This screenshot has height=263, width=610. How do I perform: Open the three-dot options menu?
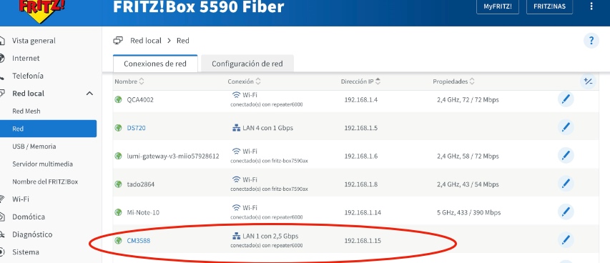(x=591, y=6)
